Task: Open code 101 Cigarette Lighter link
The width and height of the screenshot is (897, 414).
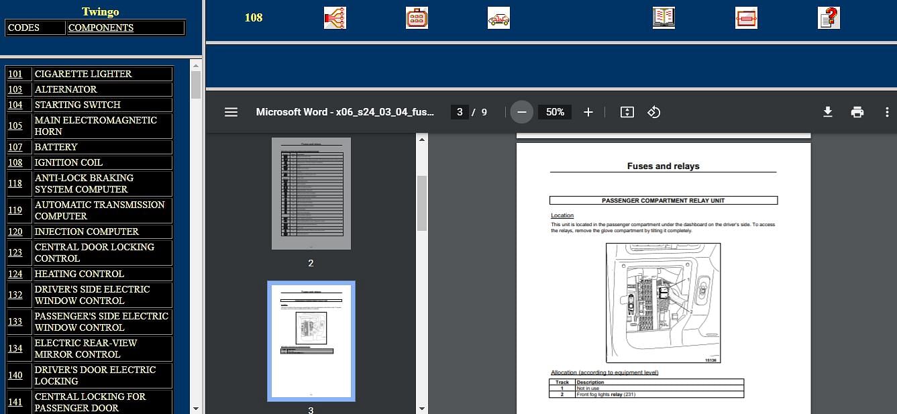Action: pyautogui.click(x=15, y=74)
